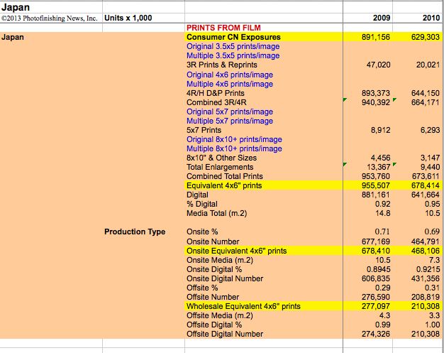The image size is (444, 353).
Task: Select the 'Onsite Media (m.2)' label
Action: (x=220, y=260)
